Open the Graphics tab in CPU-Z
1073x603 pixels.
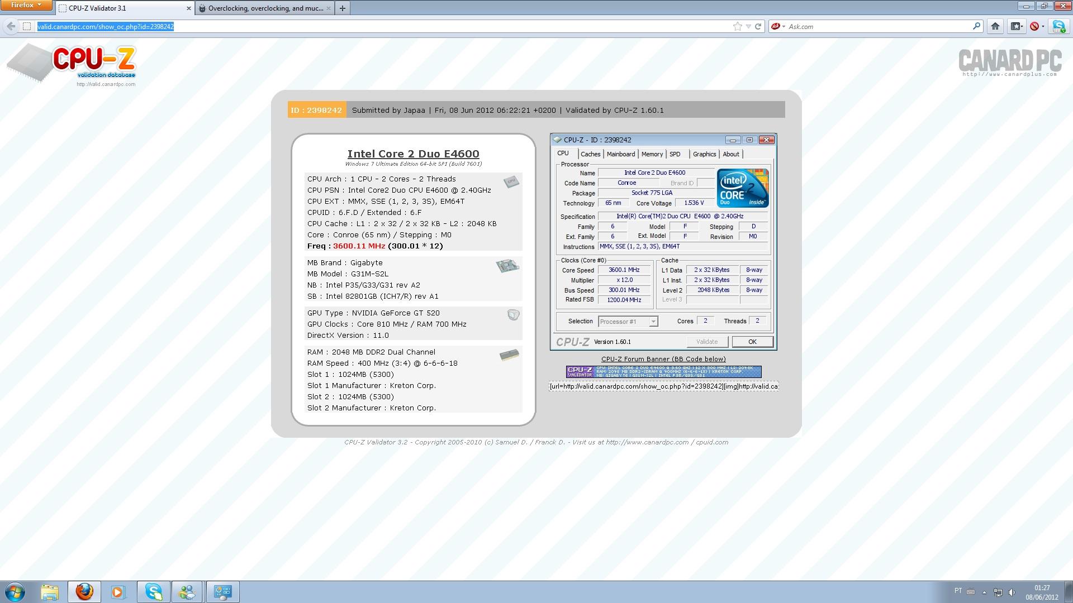[704, 154]
